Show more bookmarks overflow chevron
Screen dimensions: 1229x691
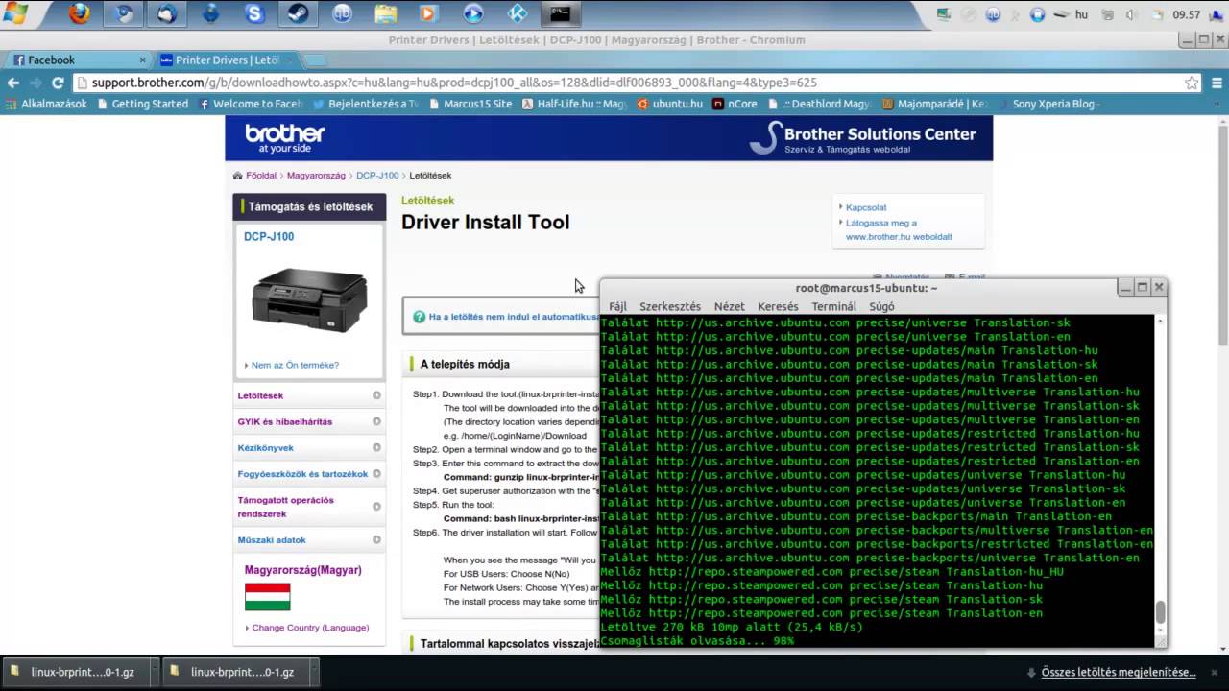[x=1217, y=104]
